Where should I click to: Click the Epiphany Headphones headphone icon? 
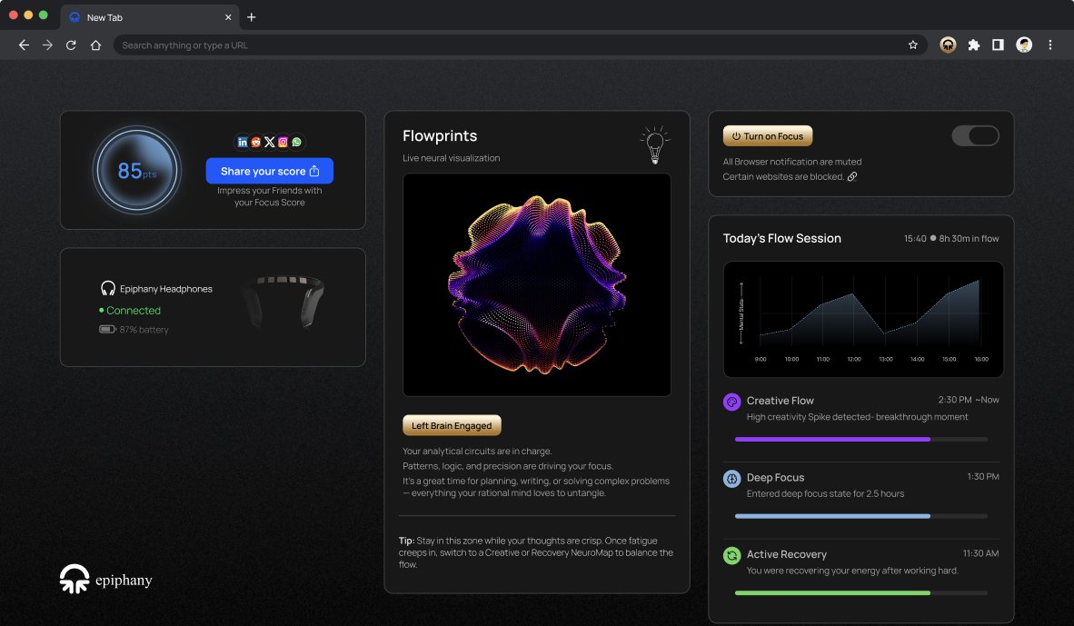(x=108, y=288)
